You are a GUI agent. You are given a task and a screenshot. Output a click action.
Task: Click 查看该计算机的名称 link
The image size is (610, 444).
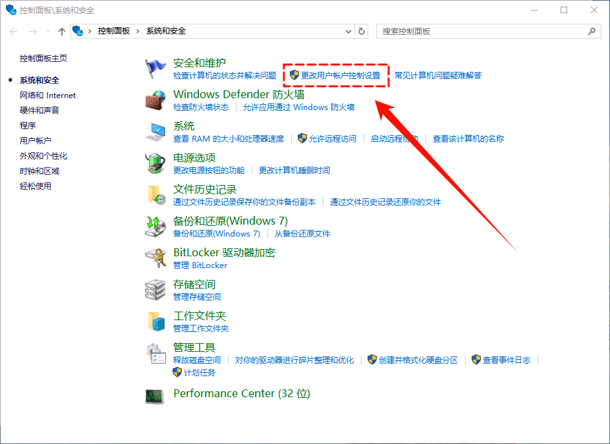pos(468,139)
